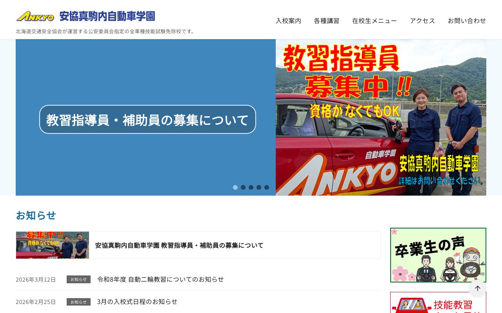The height and width of the screenshot is (313, 502).
Task: Select the second carousel indicator dot
Action: pos(243,187)
